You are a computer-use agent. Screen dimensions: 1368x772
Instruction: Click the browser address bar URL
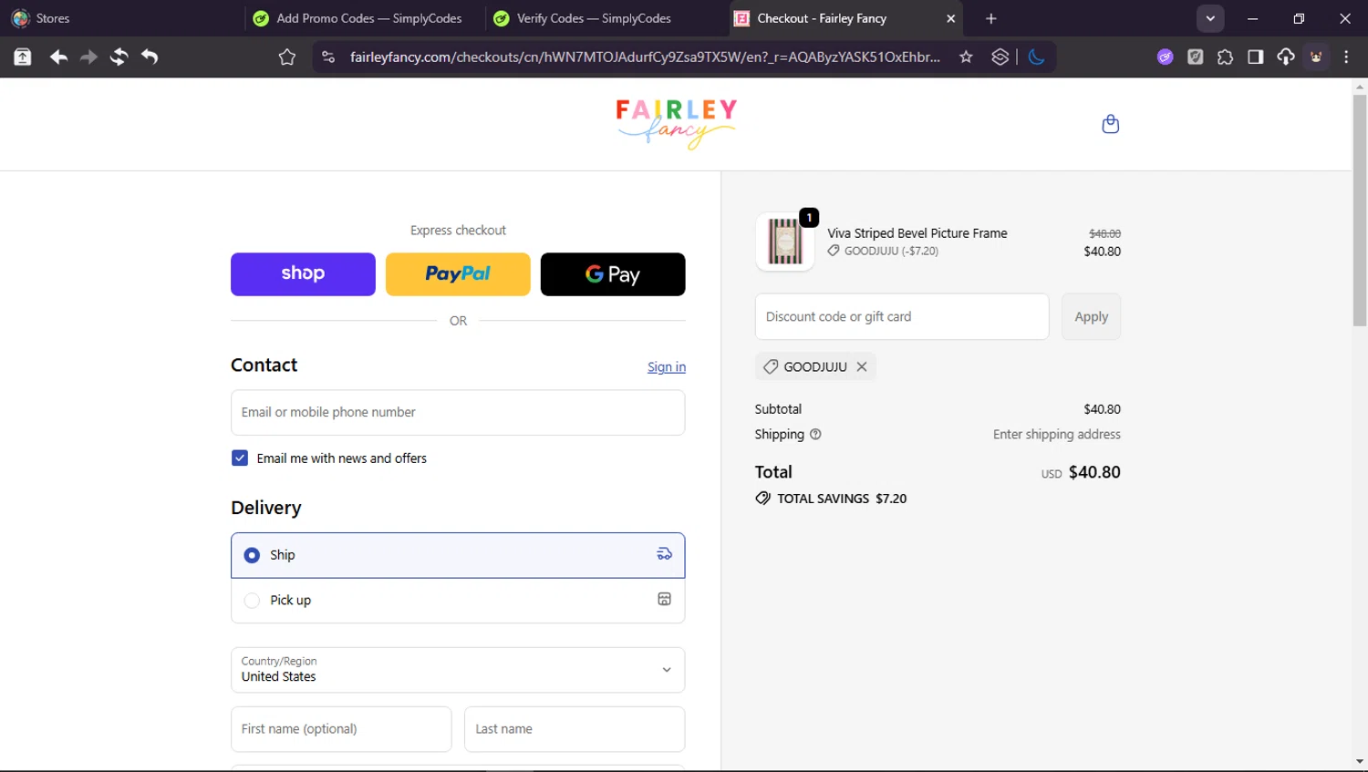point(645,57)
